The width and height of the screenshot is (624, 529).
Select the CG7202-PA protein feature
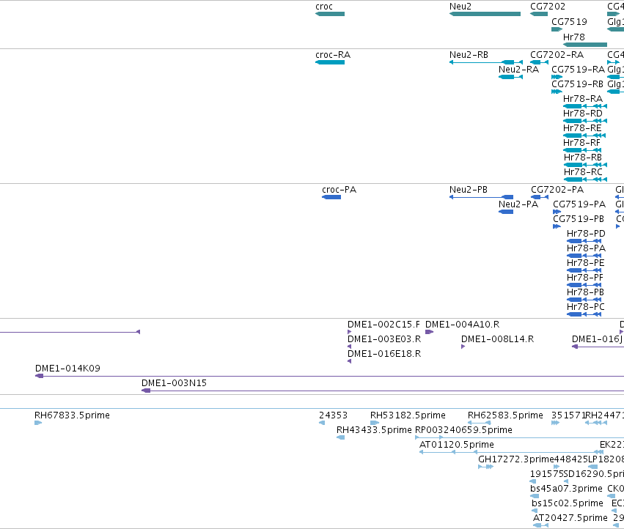[x=540, y=197]
